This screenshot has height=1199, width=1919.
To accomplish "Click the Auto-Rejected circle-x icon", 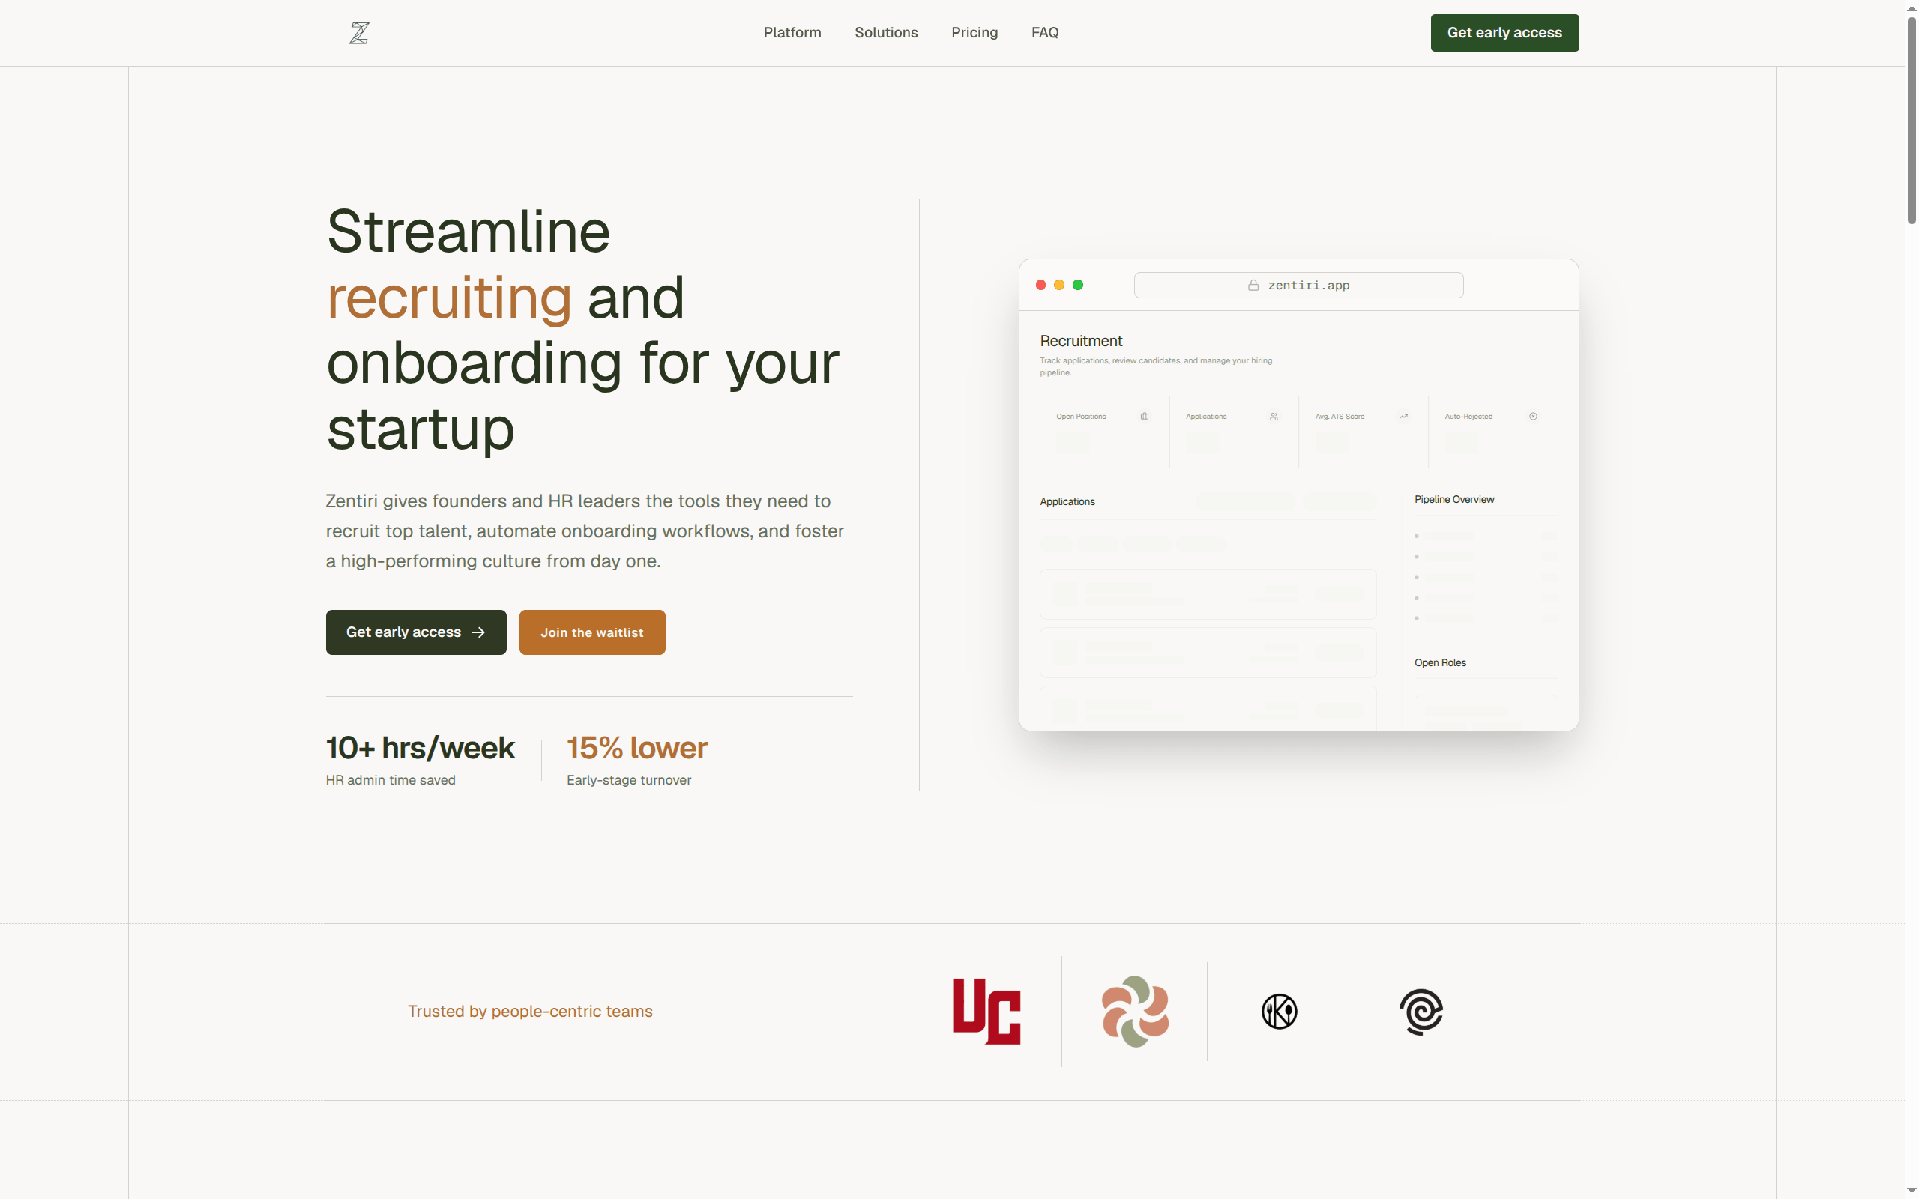I will click(x=1533, y=417).
